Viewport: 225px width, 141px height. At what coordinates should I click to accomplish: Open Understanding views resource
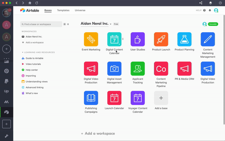(34, 82)
